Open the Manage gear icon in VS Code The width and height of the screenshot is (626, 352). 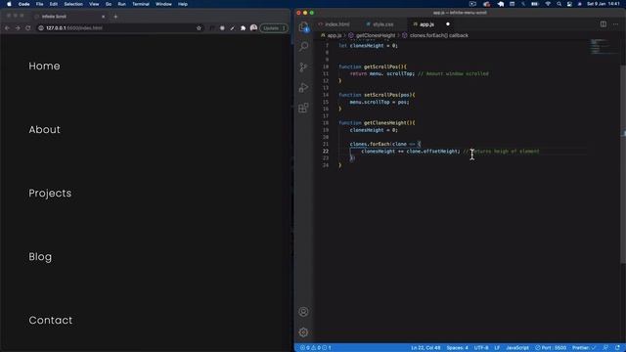tap(303, 332)
